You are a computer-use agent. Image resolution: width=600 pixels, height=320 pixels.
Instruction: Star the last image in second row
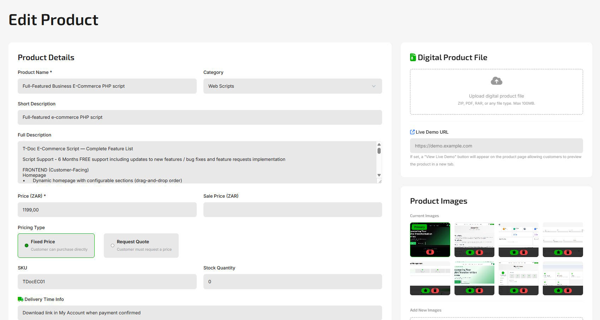point(558,291)
